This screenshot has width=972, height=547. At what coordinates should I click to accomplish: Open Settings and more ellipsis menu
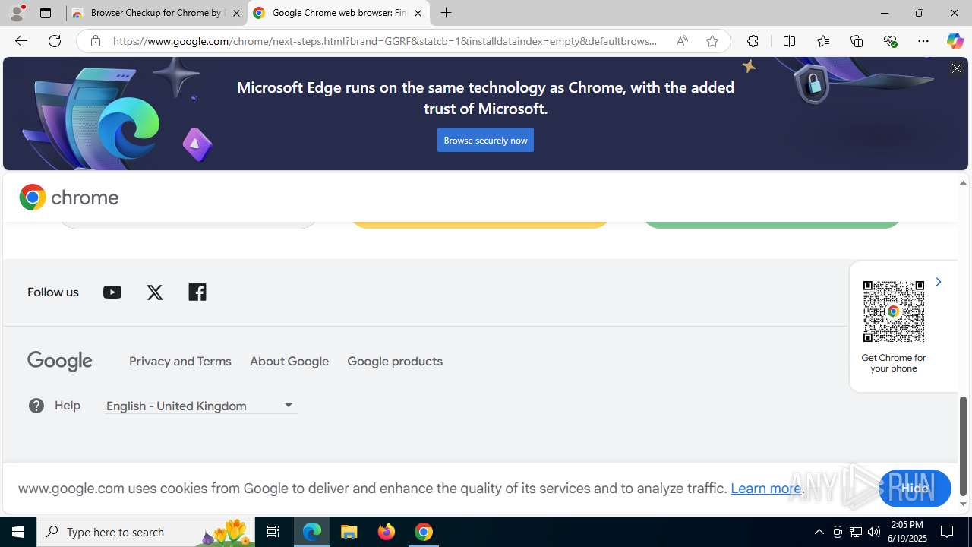pyautogui.click(x=923, y=41)
